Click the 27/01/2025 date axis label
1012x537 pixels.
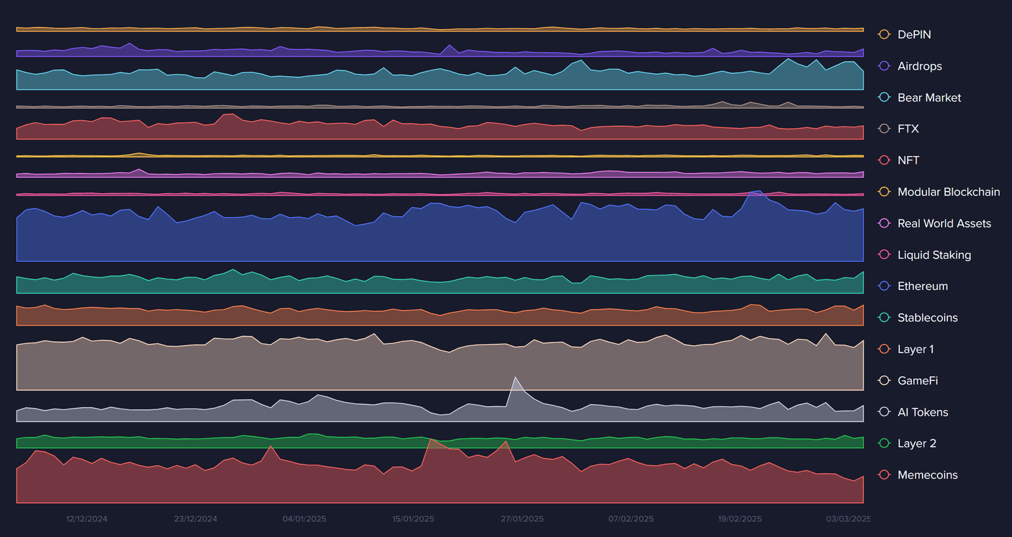point(522,519)
